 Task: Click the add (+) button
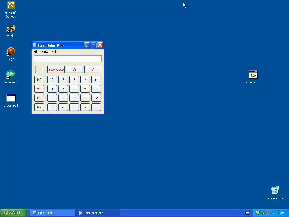(x=85, y=107)
